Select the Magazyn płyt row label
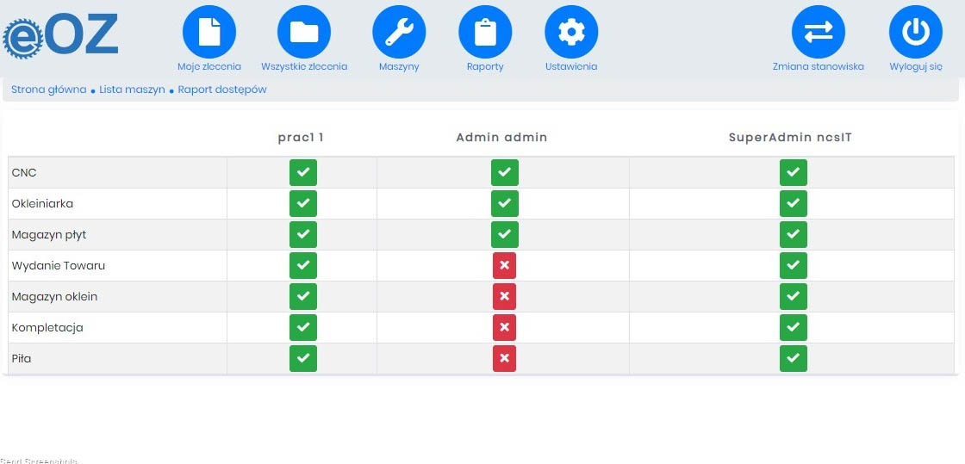965x464 pixels. (49, 235)
